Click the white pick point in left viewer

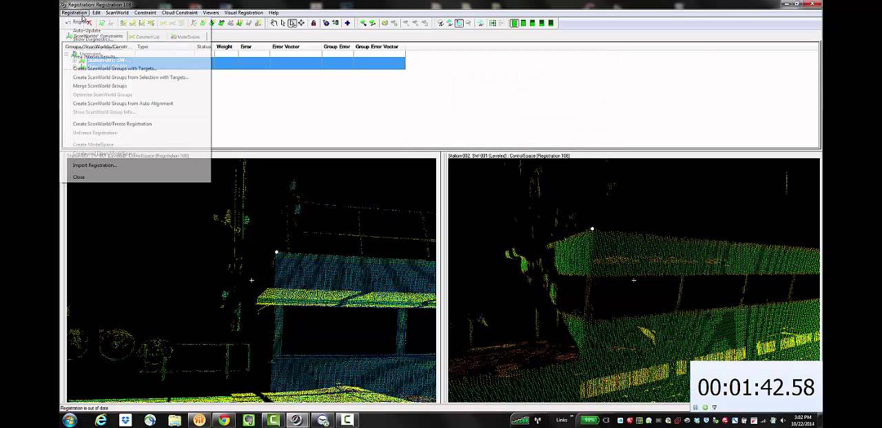(x=276, y=252)
